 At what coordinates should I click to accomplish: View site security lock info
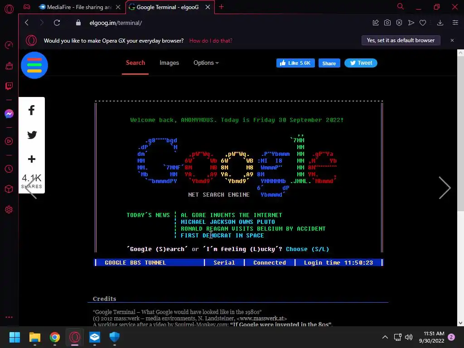coord(78,23)
